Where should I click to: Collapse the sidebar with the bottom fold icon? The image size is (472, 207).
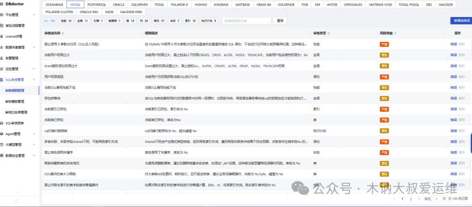[17, 201]
